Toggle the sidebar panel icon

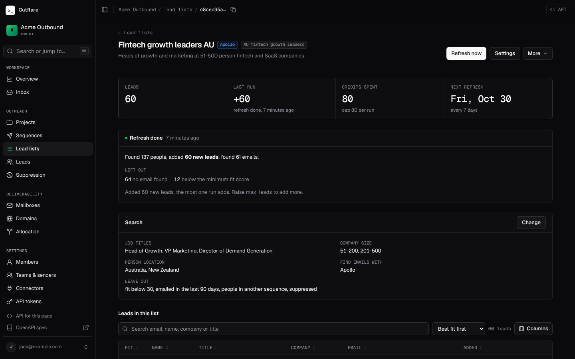point(105,10)
